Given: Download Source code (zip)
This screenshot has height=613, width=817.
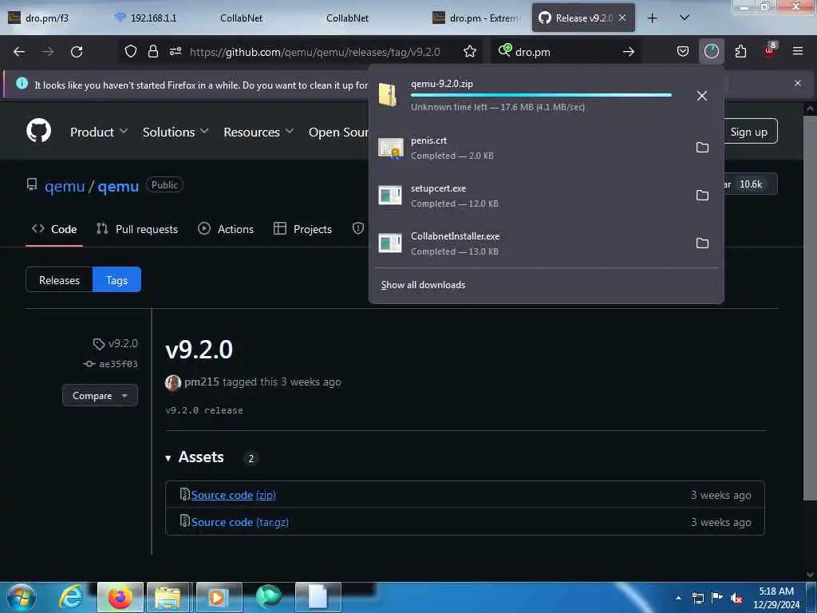Looking at the screenshot, I should coord(233,495).
